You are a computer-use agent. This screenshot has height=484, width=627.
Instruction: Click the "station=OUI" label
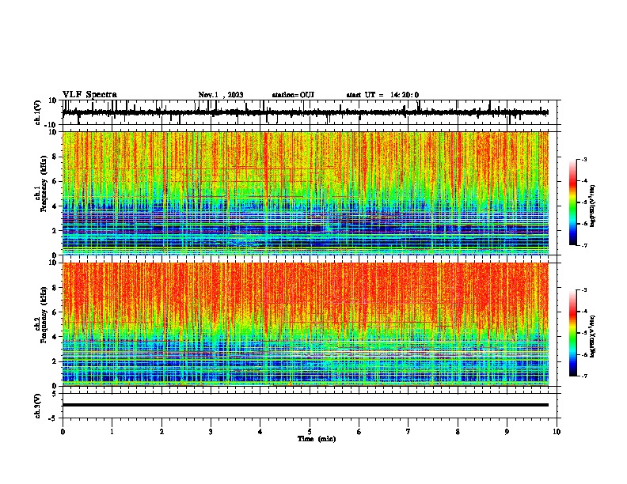click(x=293, y=95)
